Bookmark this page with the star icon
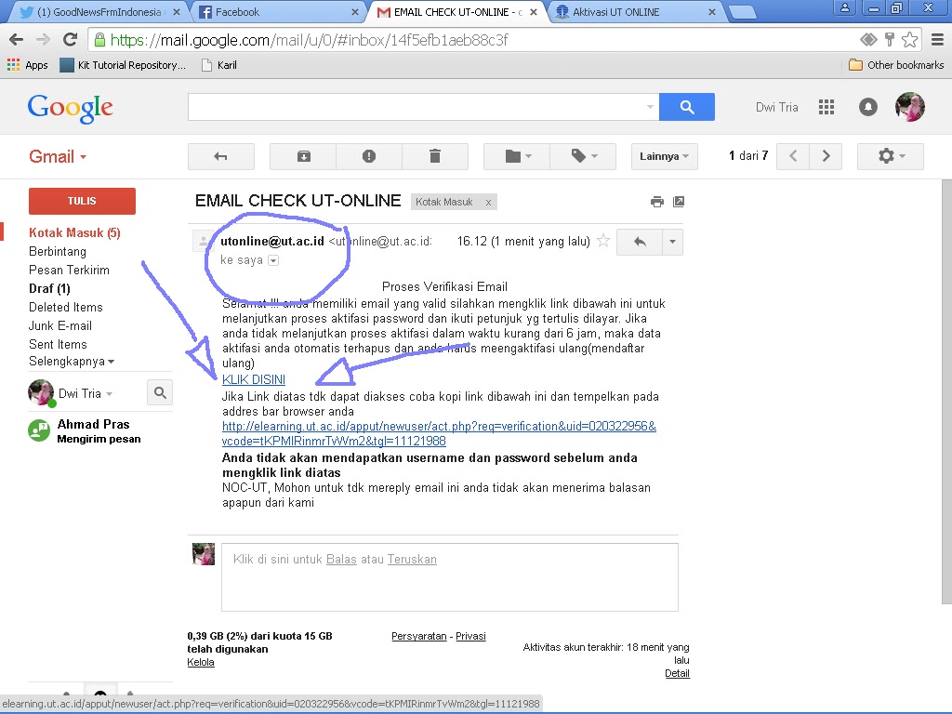This screenshot has height=714, width=952. click(909, 40)
